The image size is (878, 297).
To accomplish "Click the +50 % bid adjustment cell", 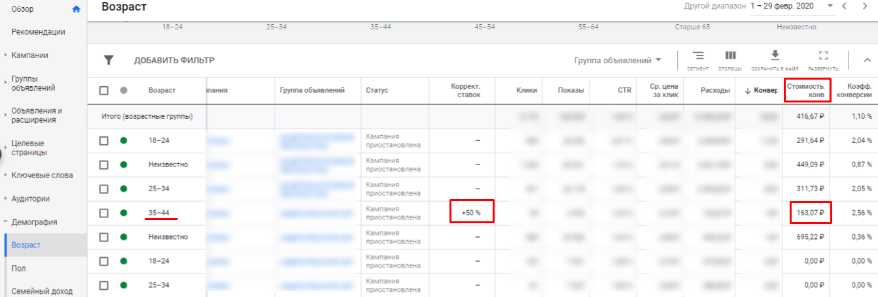I will pos(471,213).
